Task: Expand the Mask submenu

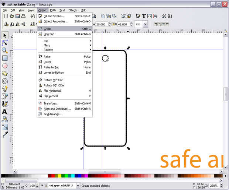Action: 65,45
